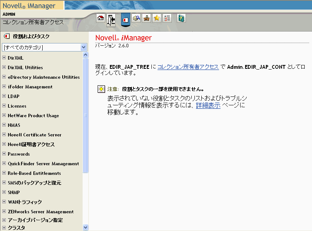Select the DirXML role label
The image size is (312, 231).
(15, 58)
